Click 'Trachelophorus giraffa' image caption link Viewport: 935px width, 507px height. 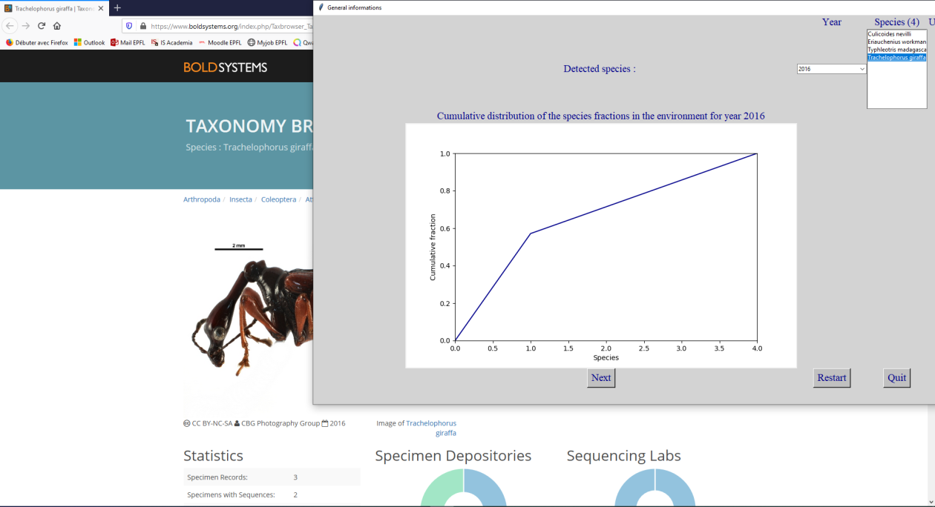point(431,428)
